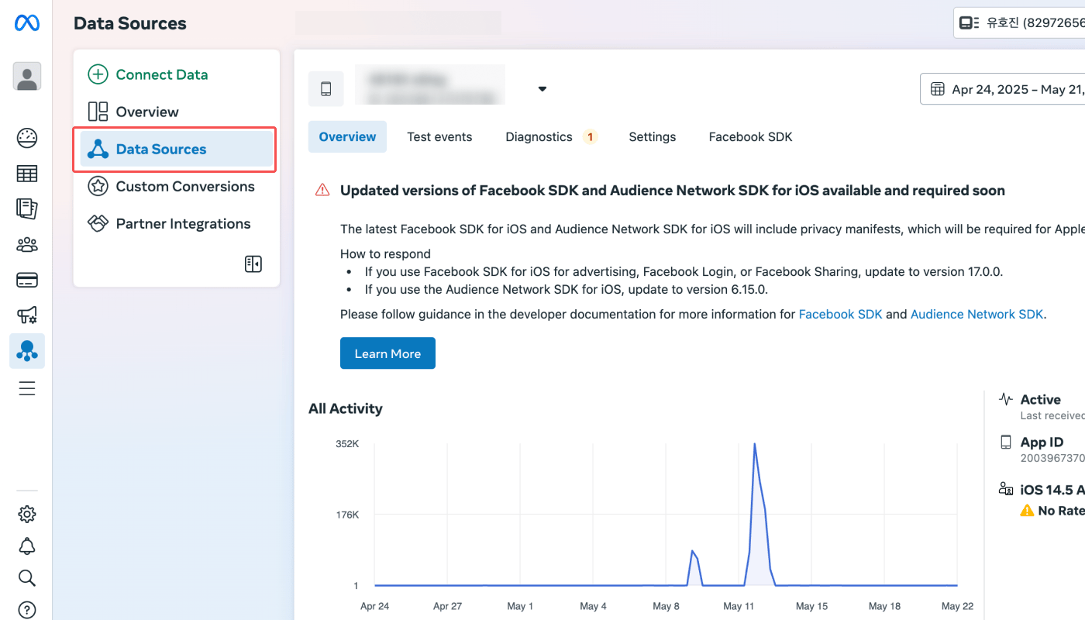
Task: Open the ad account selector dropdown
Action: click(1020, 22)
